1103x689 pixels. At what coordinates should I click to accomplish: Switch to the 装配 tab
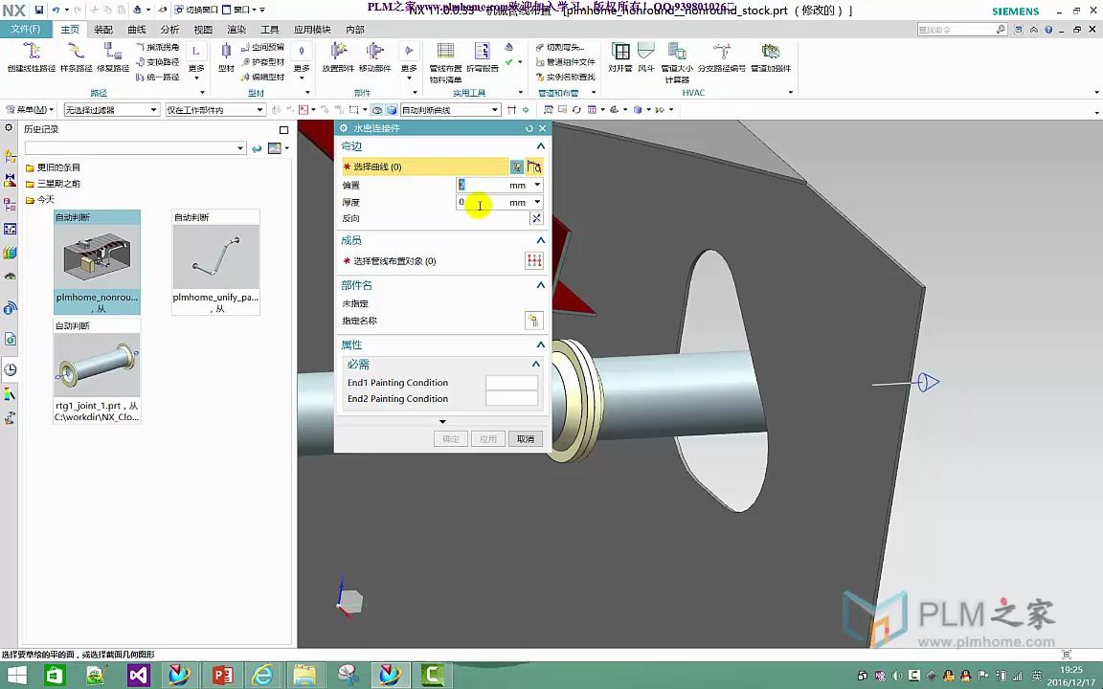click(103, 29)
